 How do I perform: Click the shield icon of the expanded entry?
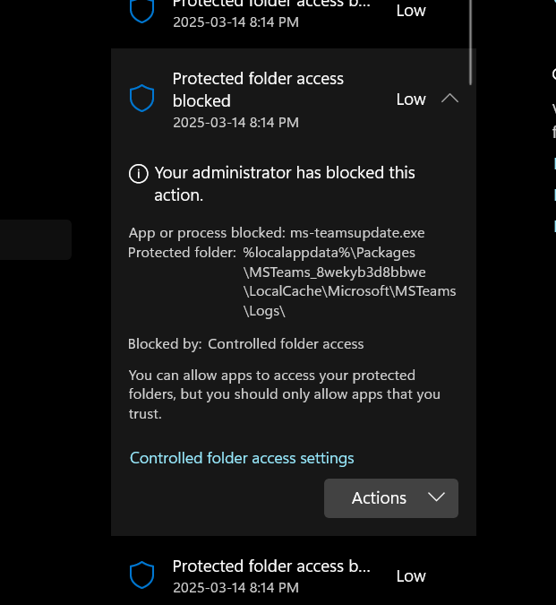(x=142, y=99)
